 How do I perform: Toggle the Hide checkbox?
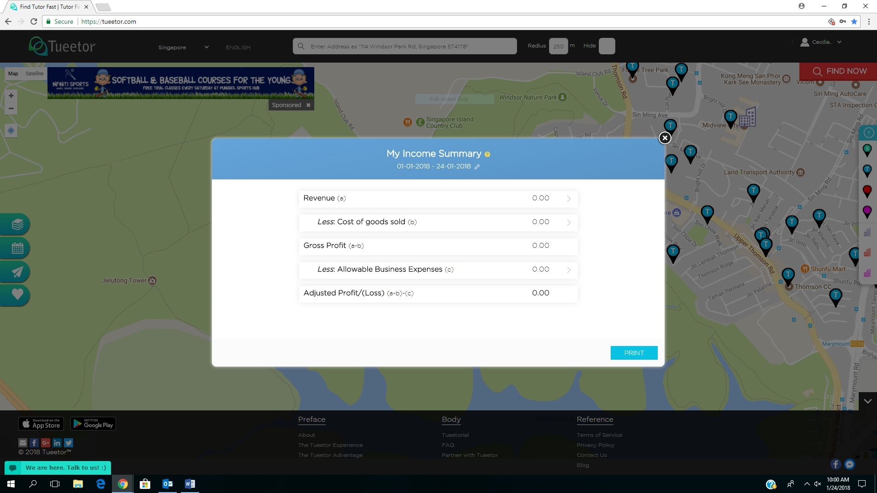607,46
